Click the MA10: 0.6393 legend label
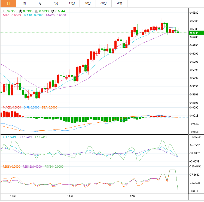 pyautogui.click(x=34, y=15)
